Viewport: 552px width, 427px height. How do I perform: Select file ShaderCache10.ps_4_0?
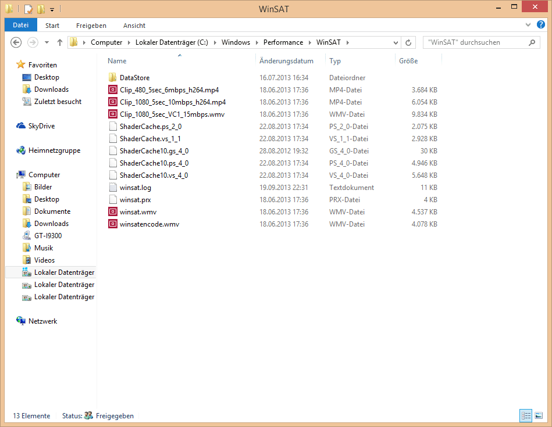coord(154,163)
